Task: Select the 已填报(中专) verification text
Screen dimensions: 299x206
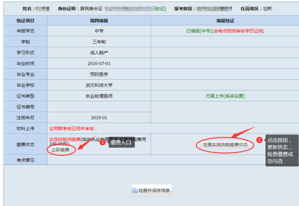Action: click(200, 31)
